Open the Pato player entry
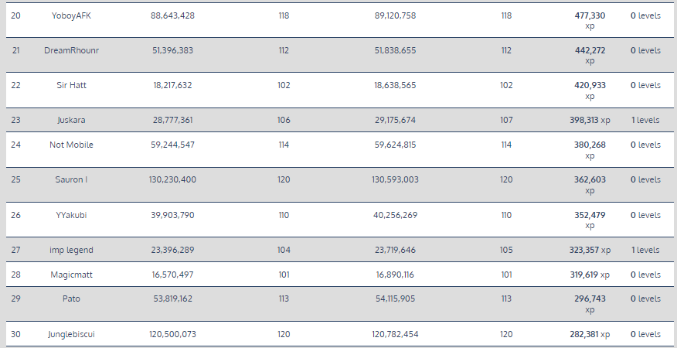677x348 pixels. (71, 299)
